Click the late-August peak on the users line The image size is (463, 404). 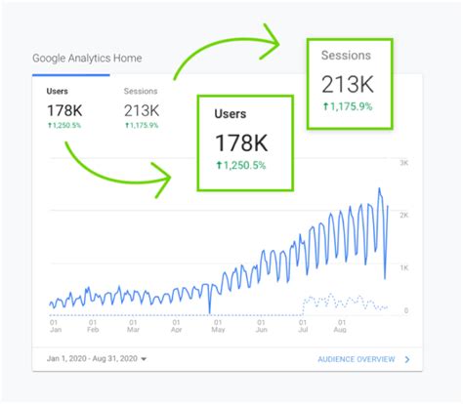379,188
